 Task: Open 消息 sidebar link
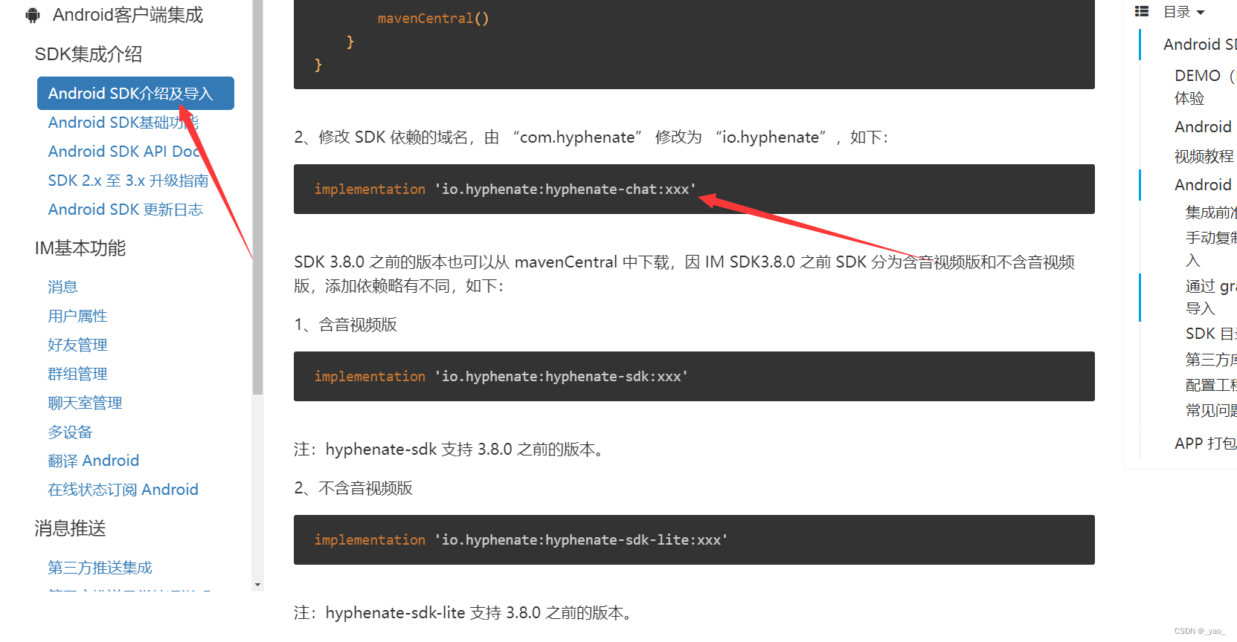click(62, 287)
